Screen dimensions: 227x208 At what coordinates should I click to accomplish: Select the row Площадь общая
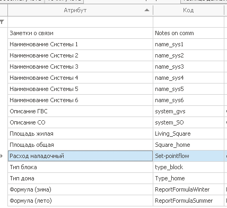[80, 145]
